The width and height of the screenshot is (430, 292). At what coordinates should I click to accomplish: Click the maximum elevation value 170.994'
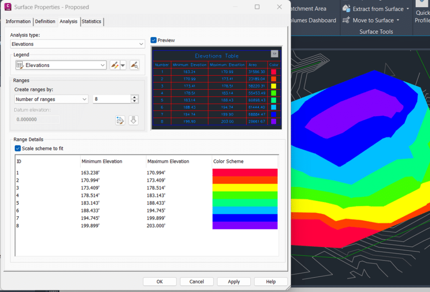click(x=156, y=173)
